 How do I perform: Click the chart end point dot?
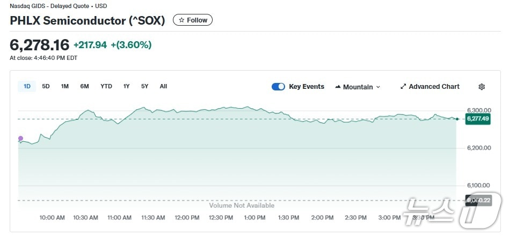pyautogui.click(x=457, y=119)
